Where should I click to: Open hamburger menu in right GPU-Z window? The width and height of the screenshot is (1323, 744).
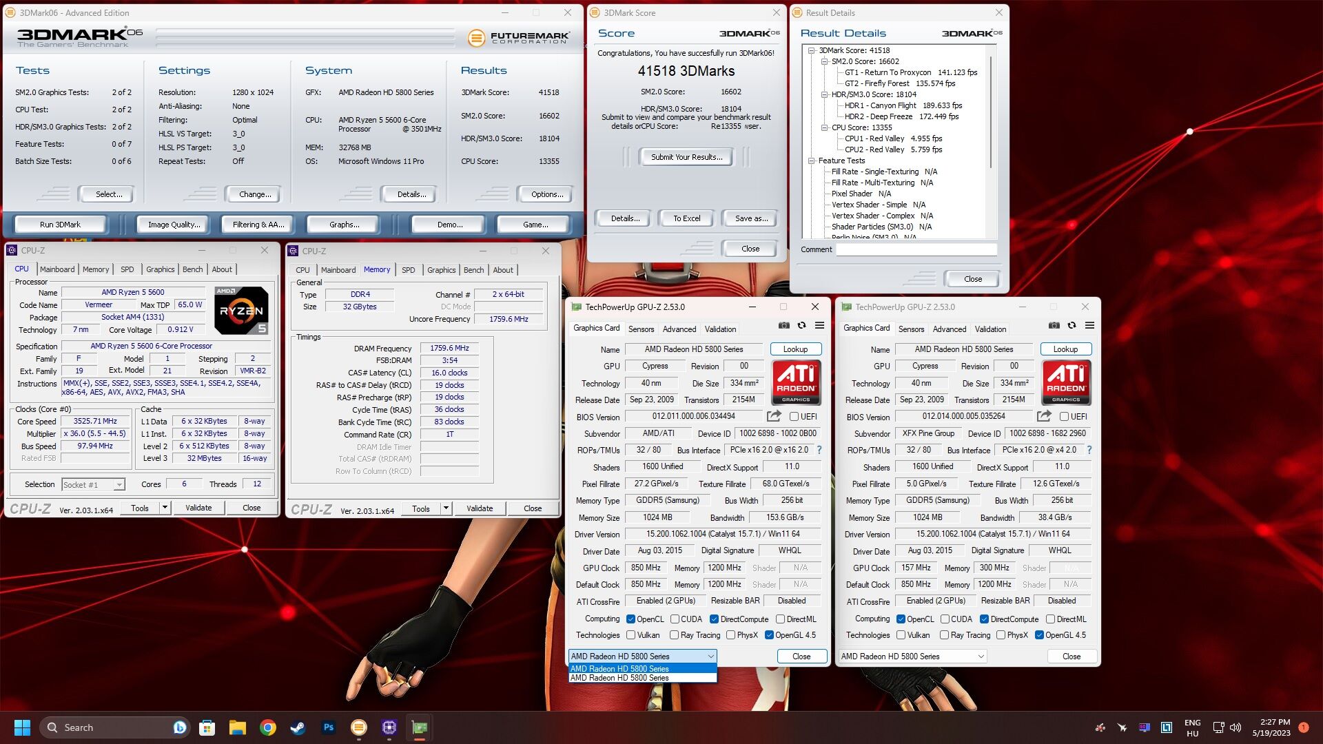pyautogui.click(x=1089, y=326)
